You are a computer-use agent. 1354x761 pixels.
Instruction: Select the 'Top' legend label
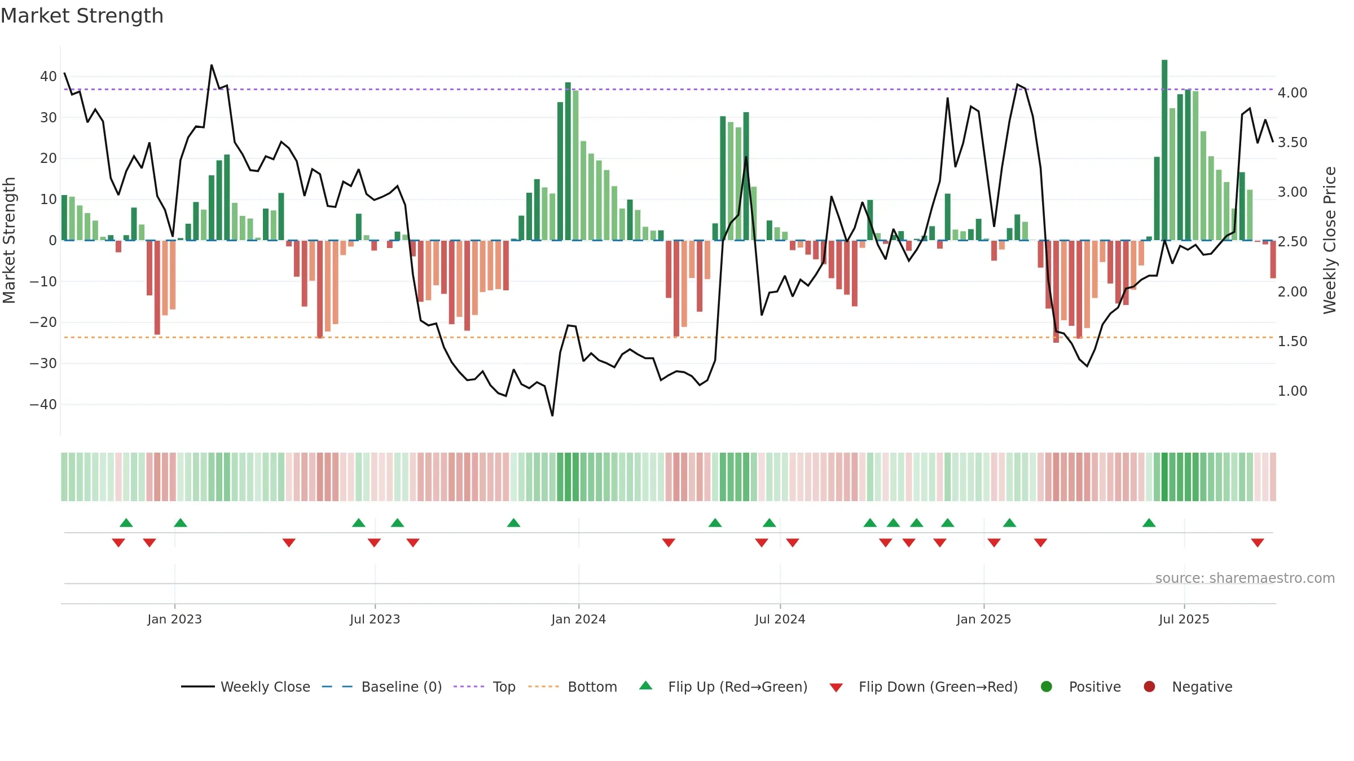504,687
